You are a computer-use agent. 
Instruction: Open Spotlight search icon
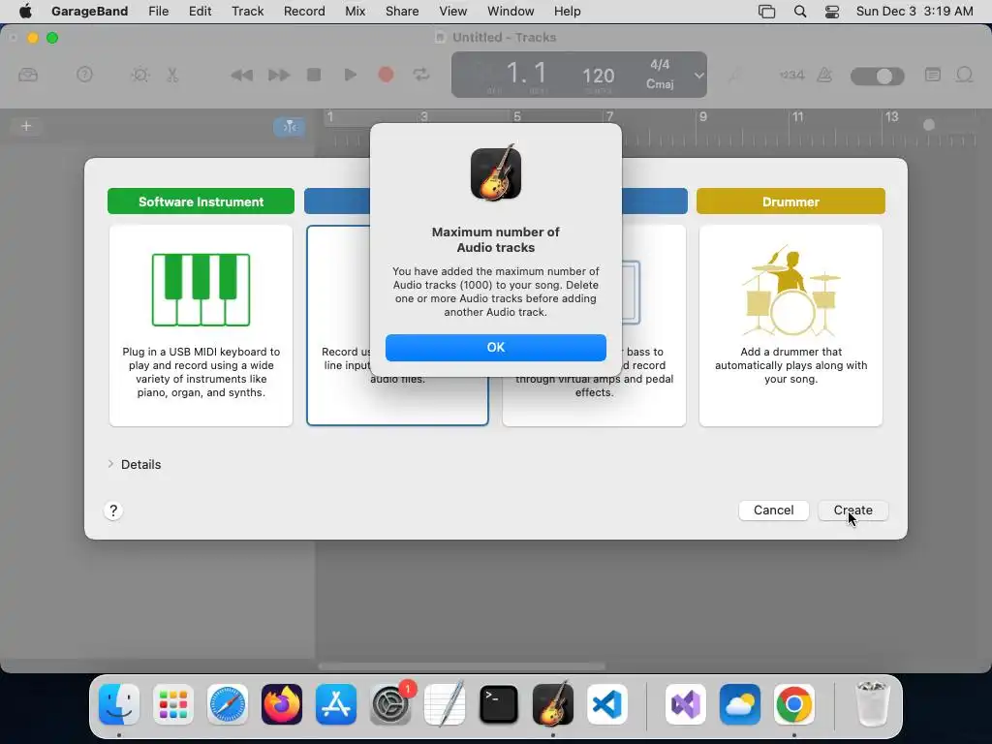pos(799,12)
